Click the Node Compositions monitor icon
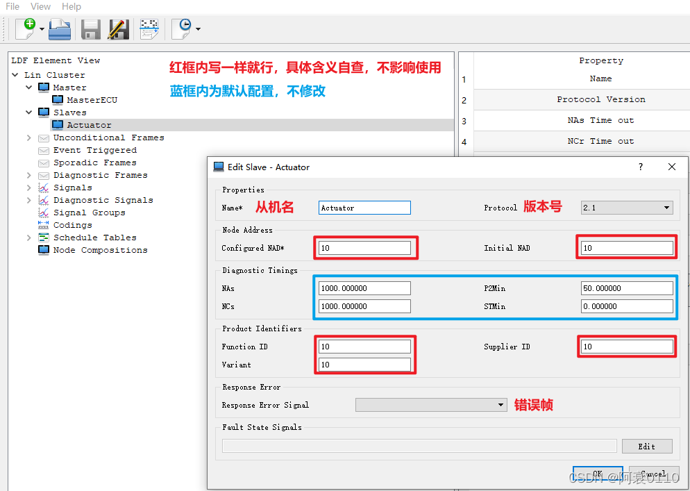Viewport: 690px width, 491px height. 44,250
